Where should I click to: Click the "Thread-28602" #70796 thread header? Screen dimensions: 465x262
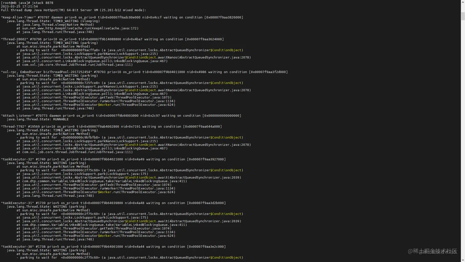(x=112, y=39)
